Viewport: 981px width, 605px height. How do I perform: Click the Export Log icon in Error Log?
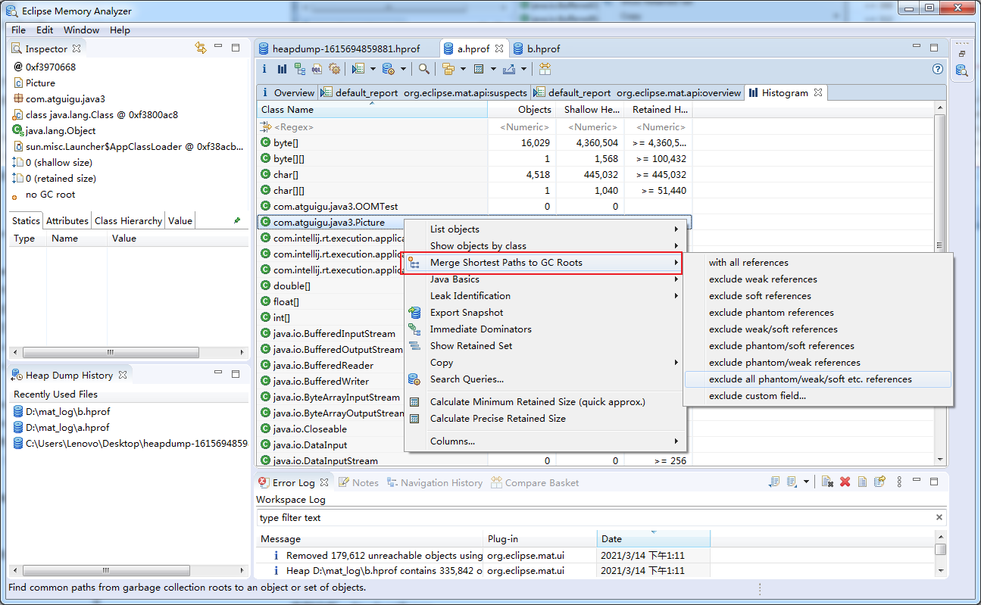coord(773,482)
